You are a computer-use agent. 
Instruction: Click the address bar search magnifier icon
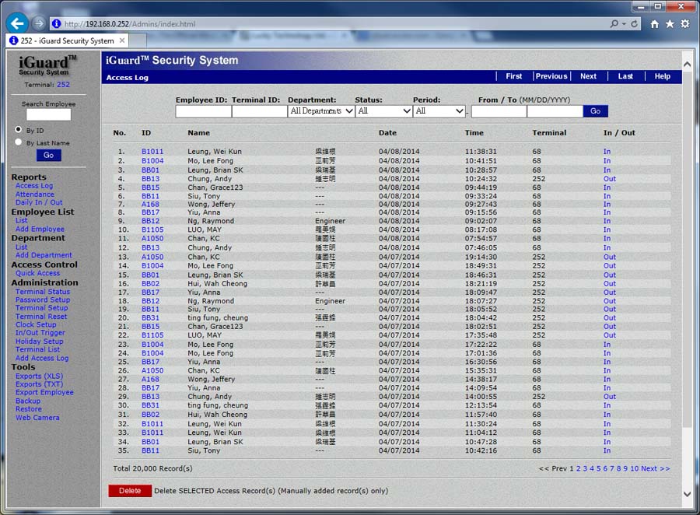point(614,23)
